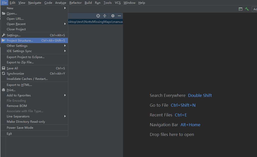257x157 pixels.
Task: Hide the Project tool window with the minus icon
Action: coord(119,16)
